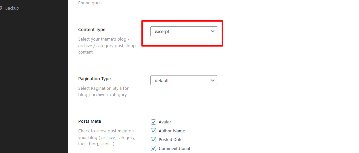Disable the Posted Date checkbox
This screenshot has height=153, width=359.
pyautogui.click(x=154, y=140)
